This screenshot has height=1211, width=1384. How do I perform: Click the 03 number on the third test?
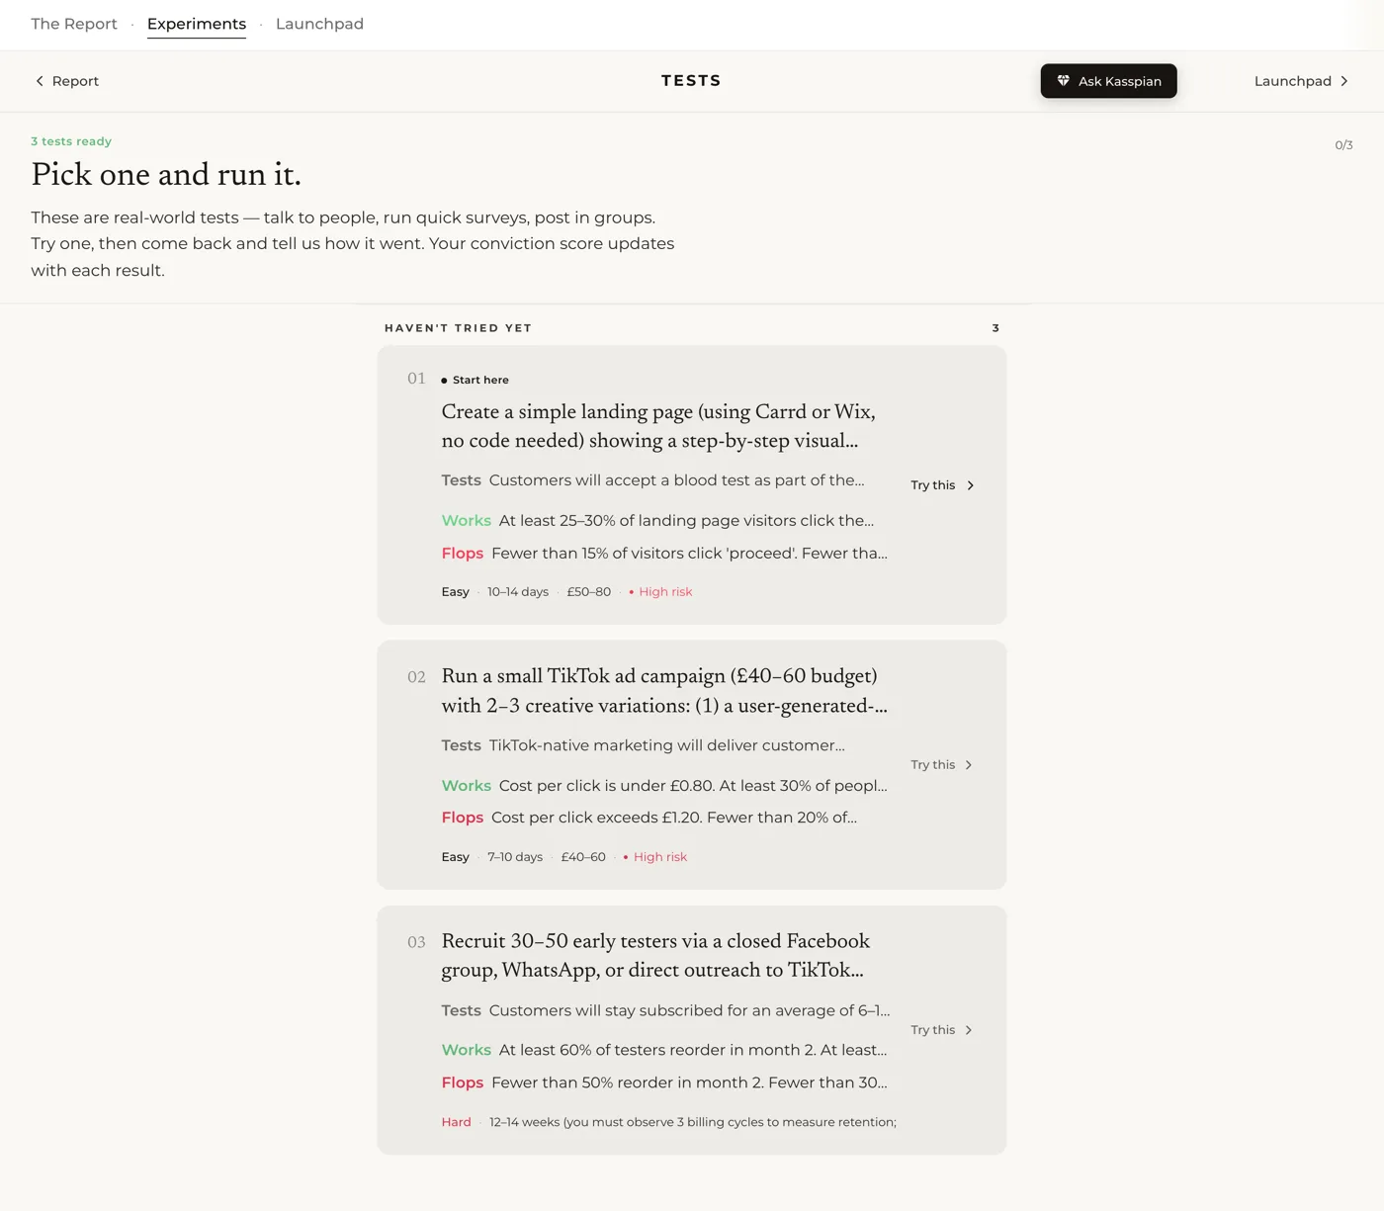[x=416, y=942]
